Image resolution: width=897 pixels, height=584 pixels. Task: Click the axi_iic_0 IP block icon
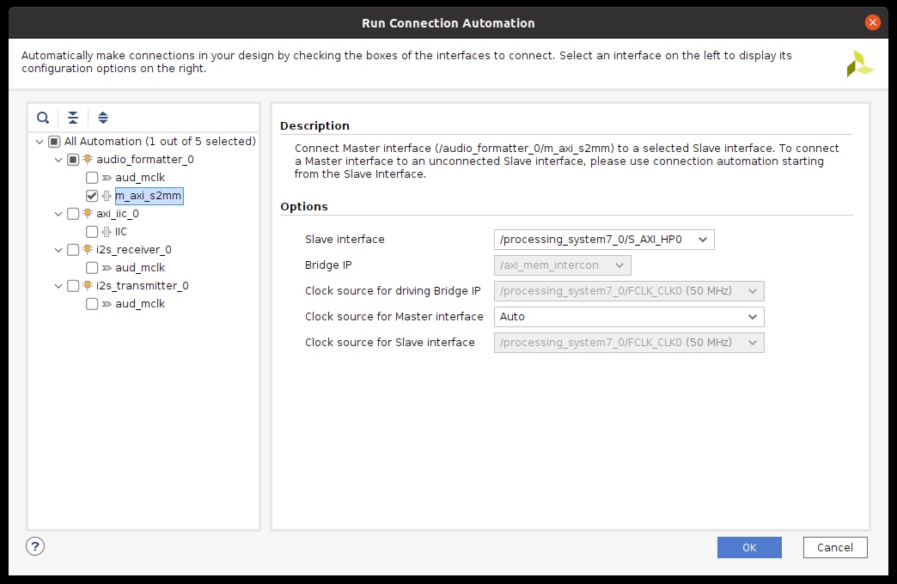88,213
